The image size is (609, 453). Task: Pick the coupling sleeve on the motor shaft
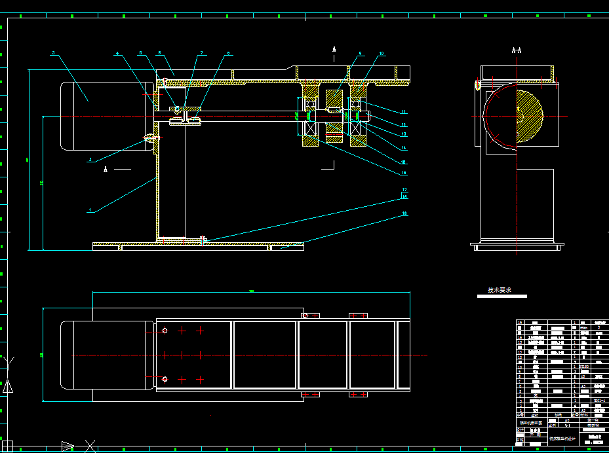185,116
